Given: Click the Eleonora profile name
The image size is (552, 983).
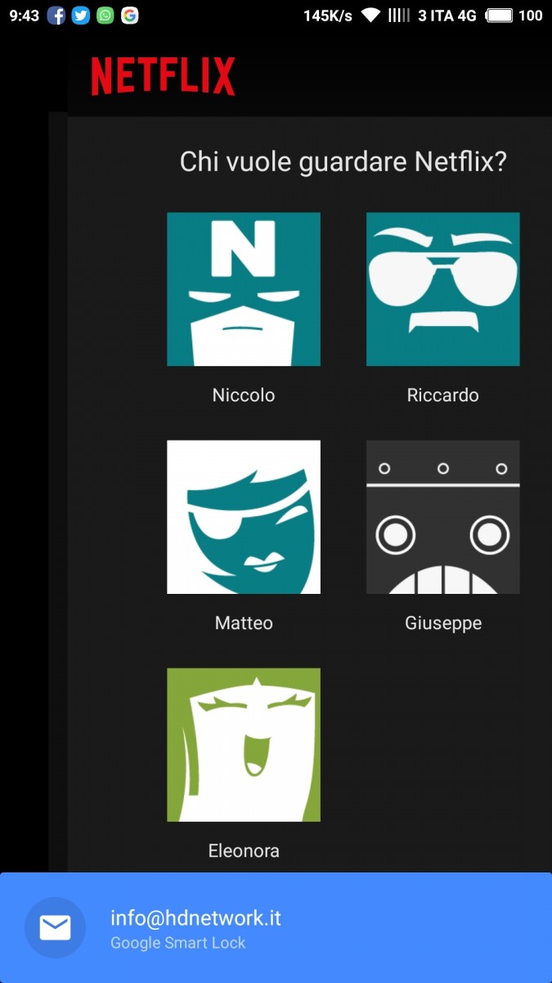Looking at the screenshot, I should pos(244,850).
